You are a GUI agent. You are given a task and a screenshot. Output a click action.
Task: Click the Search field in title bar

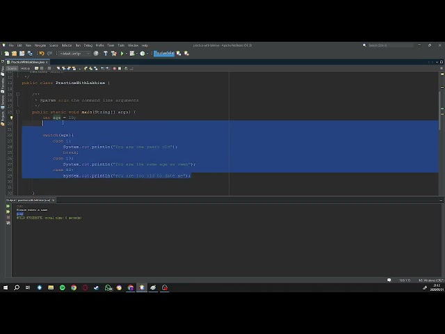tap(391, 45)
